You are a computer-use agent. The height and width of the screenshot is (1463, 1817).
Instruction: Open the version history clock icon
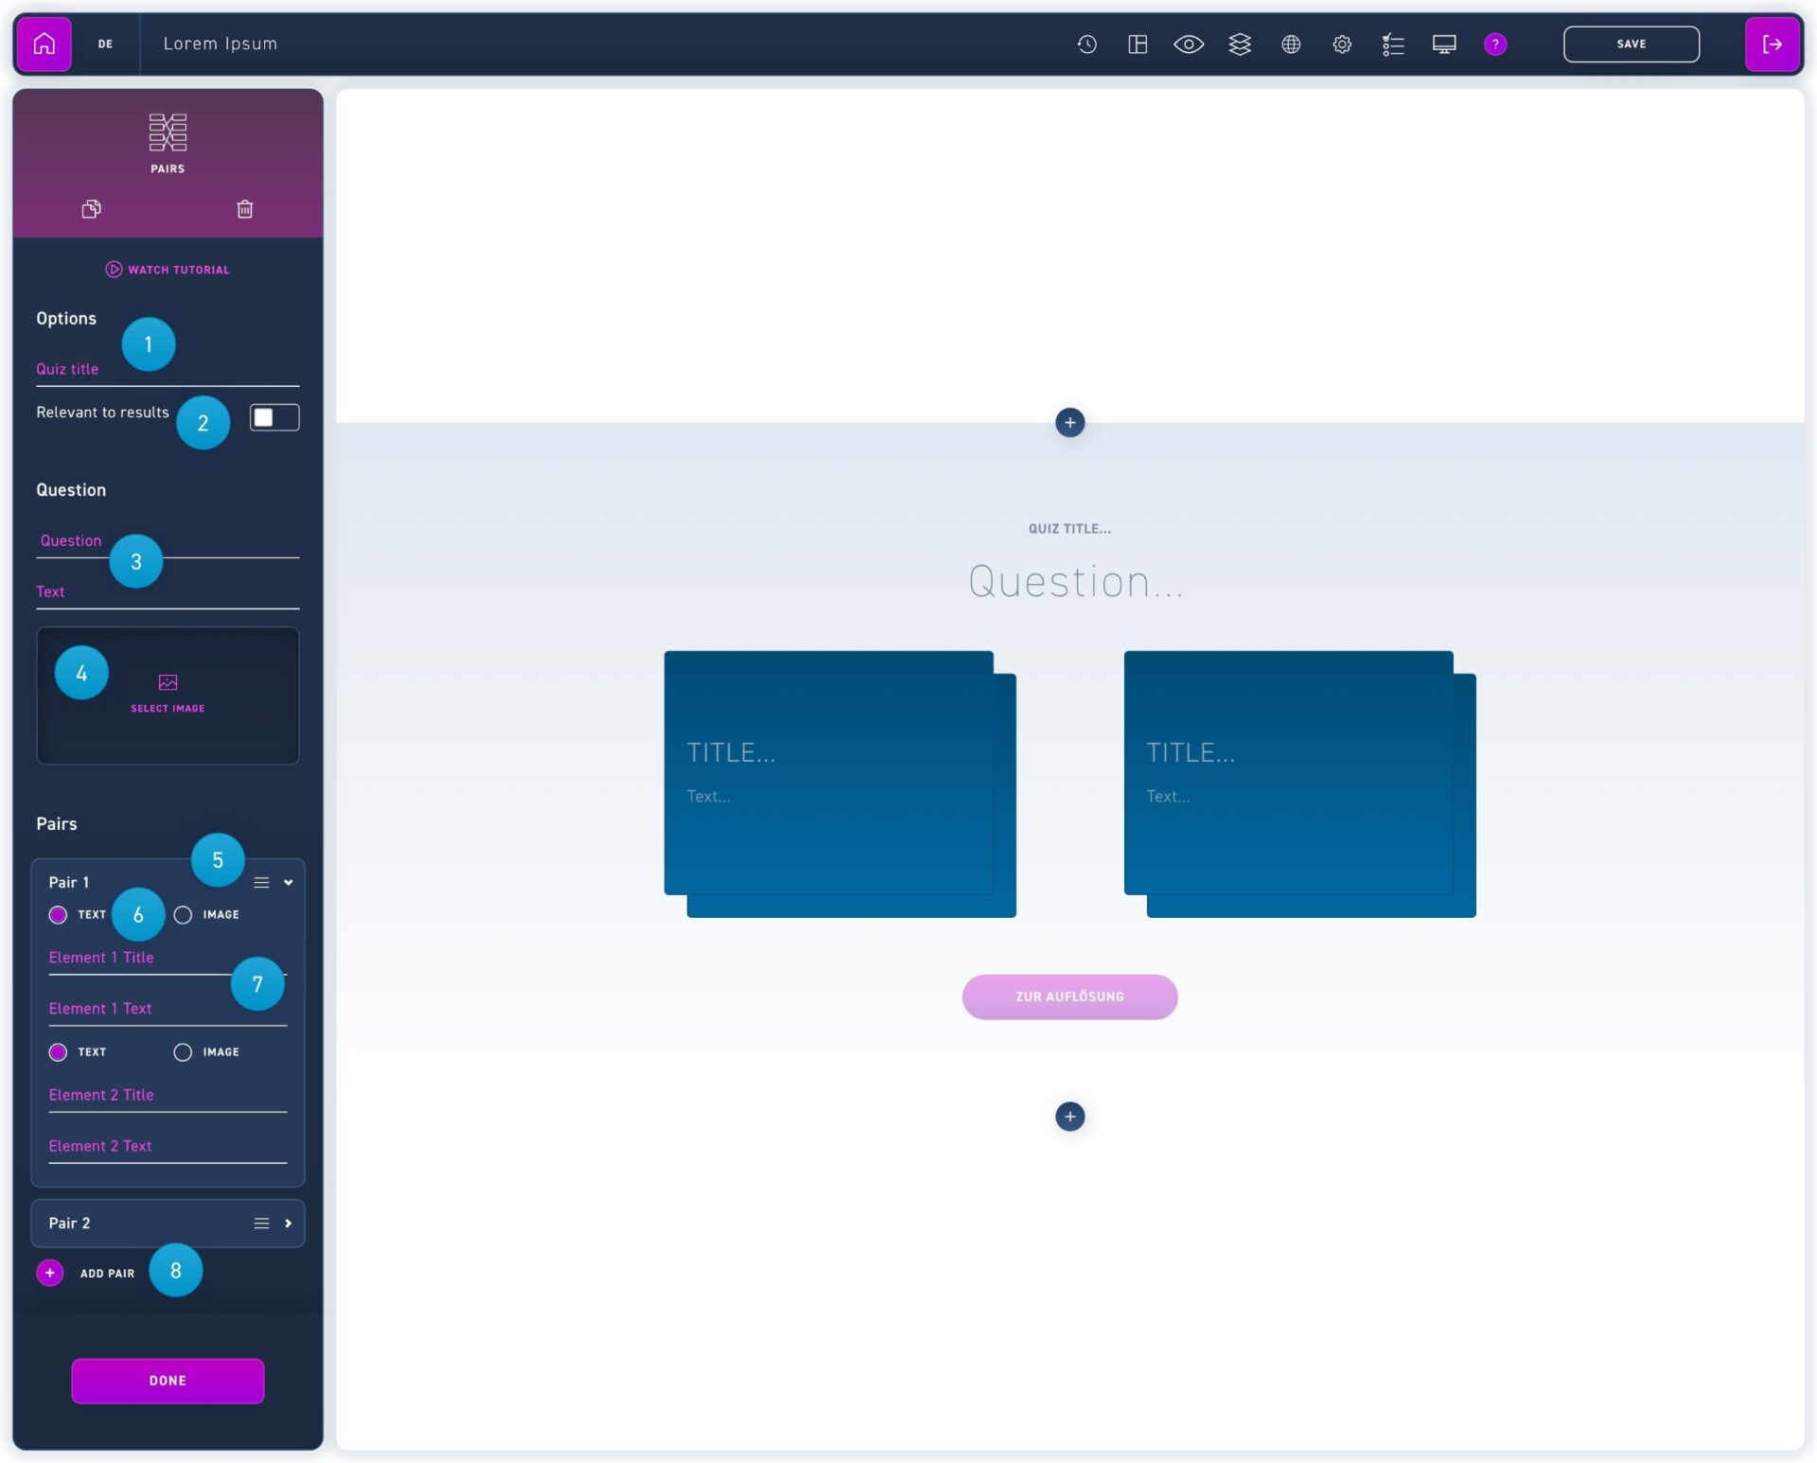click(x=1086, y=44)
